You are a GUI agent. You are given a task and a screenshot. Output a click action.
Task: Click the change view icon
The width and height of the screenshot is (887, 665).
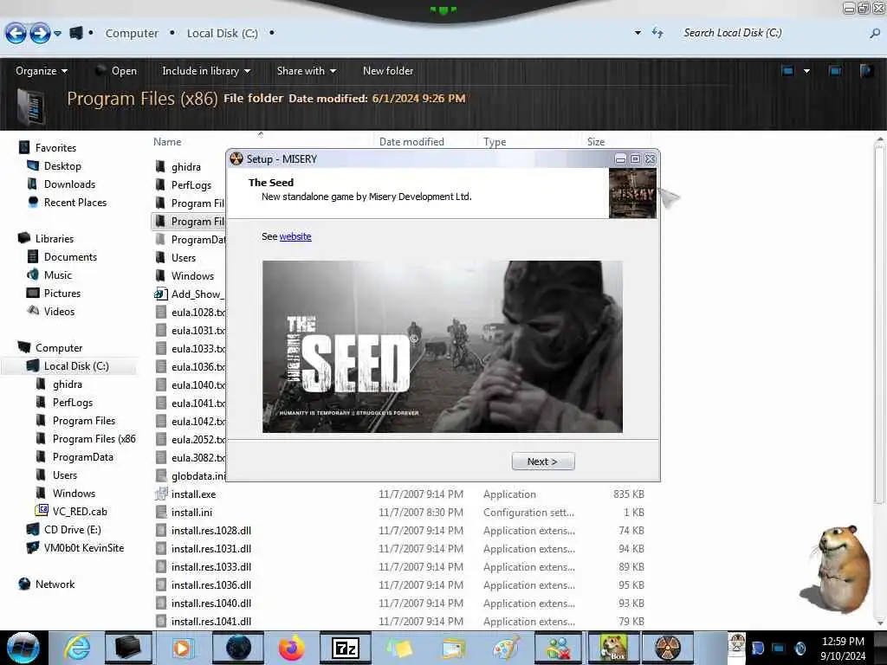click(787, 71)
